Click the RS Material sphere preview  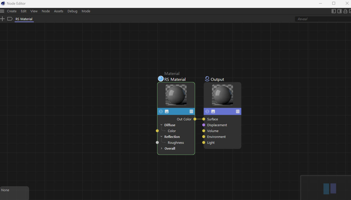pos(176,95)
